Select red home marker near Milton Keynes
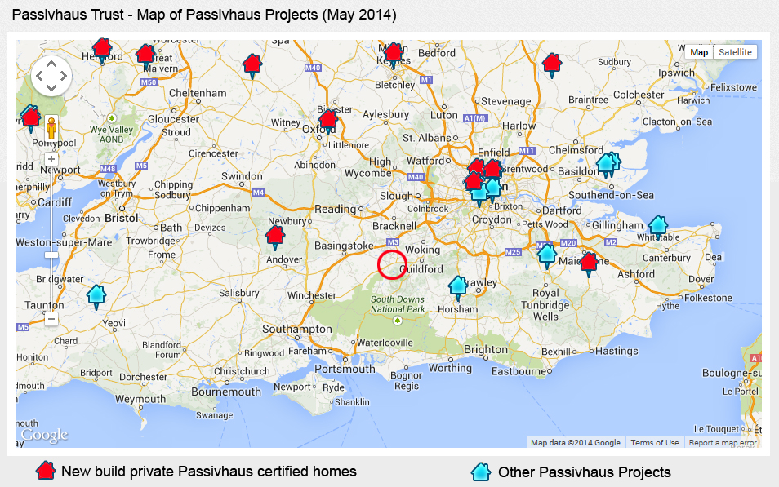The image size is (779, 487). 394,54
